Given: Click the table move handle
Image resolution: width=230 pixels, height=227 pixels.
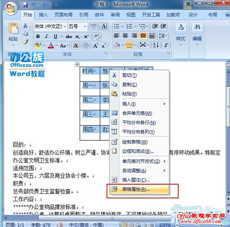Looking at the screenshot, I should (x=77, y=64).
